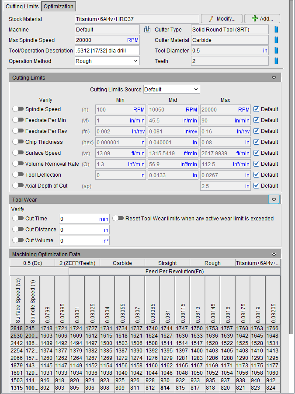Screen dimensions: 295x394
Task: Toggle Reset Tool Wear limits switch
Action: (118, 218)
